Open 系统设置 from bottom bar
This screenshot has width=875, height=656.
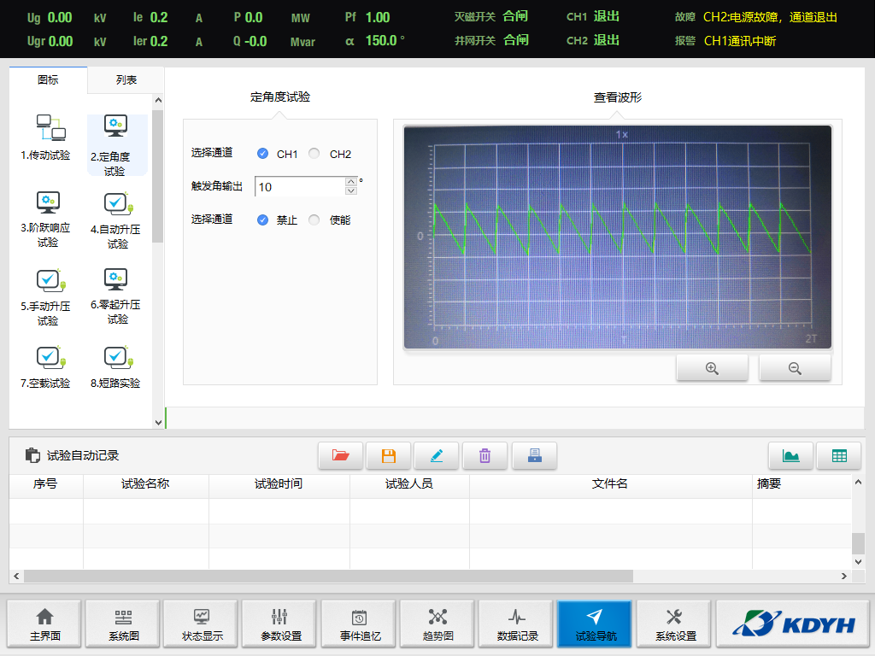click(x=675, y=624)
